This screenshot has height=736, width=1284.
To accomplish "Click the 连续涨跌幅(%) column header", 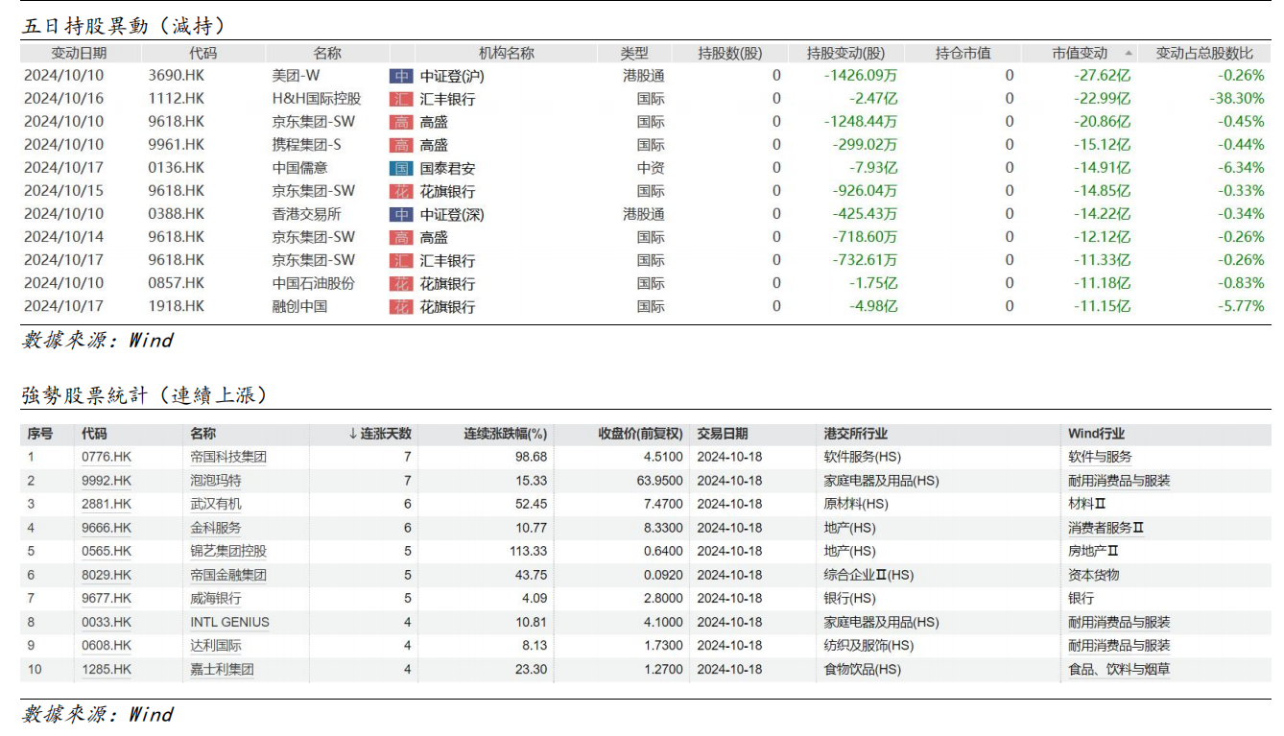I will [506, 434].
